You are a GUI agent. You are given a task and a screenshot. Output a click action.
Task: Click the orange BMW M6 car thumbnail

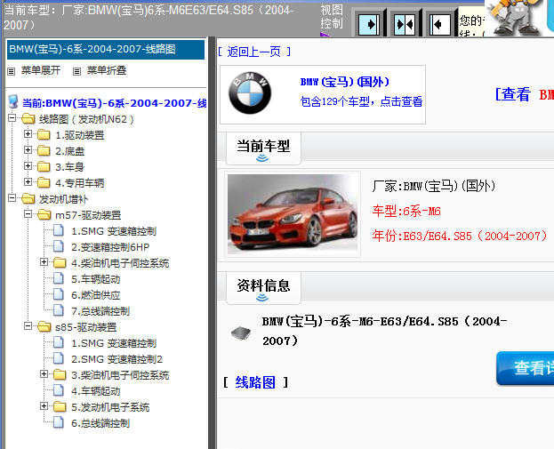coord(293,214)
